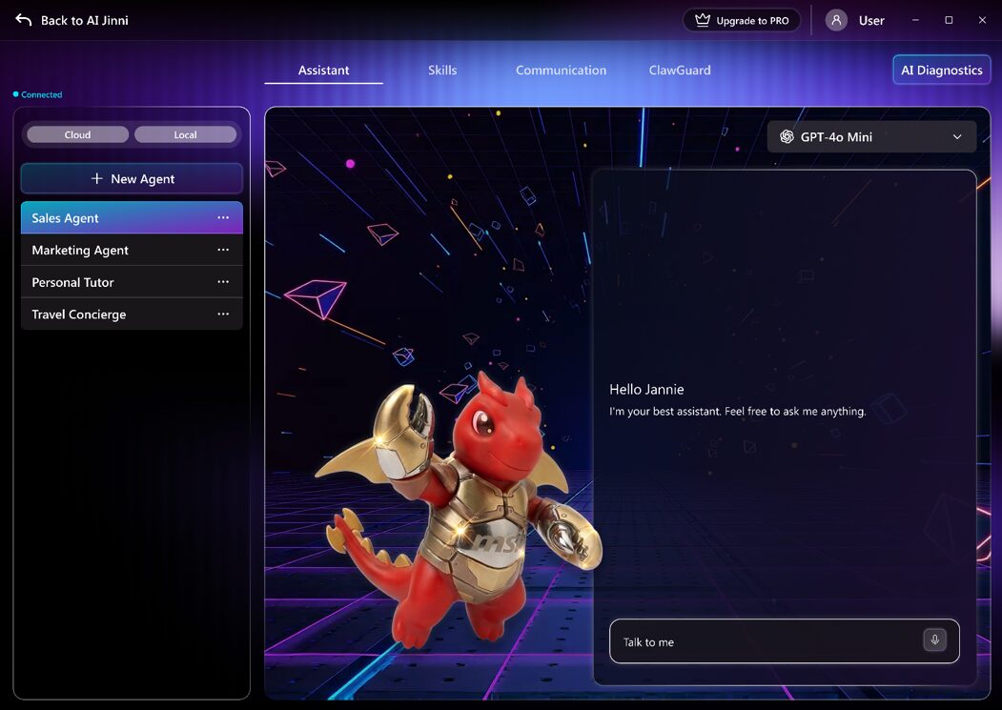Expand the GPT-4o Mini model dropdown

[x=871, y=137]
